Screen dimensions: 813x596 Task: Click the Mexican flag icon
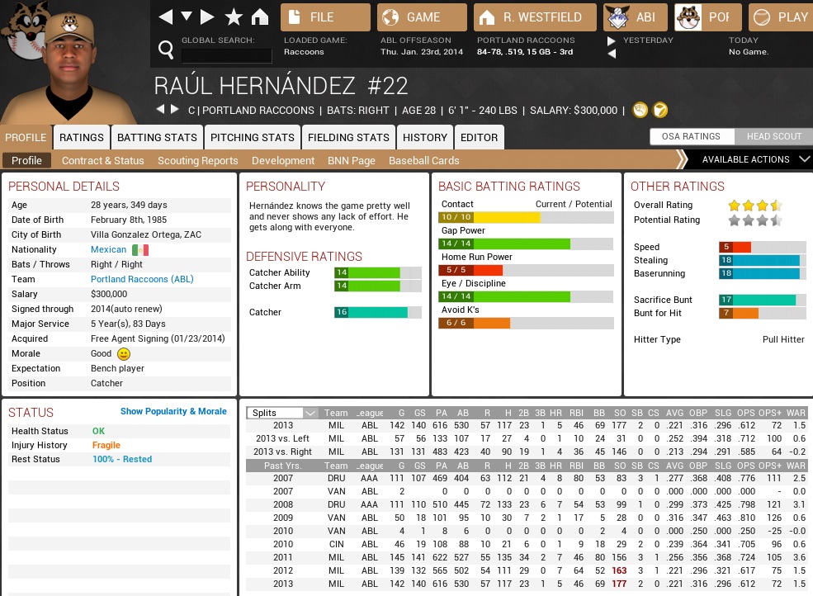point(140,250)
